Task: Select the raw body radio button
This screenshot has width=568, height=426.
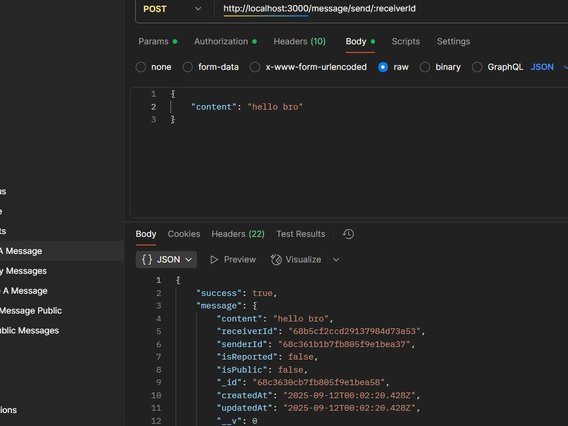Action: coord(383,67)
